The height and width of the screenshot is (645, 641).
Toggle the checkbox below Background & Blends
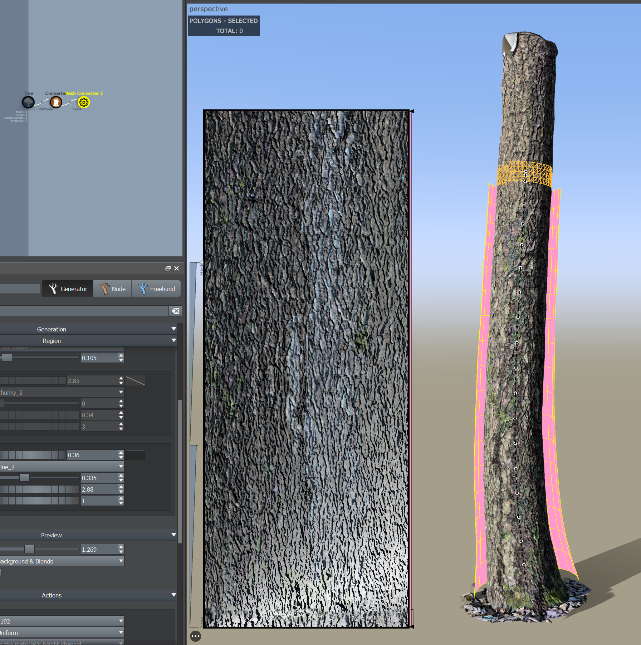(x=1, y=572)
